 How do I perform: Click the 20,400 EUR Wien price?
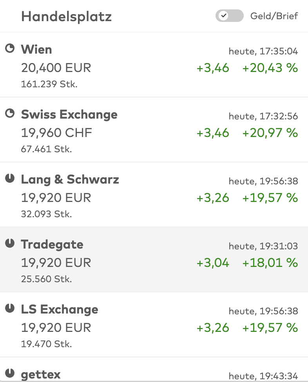pos(56,68)
